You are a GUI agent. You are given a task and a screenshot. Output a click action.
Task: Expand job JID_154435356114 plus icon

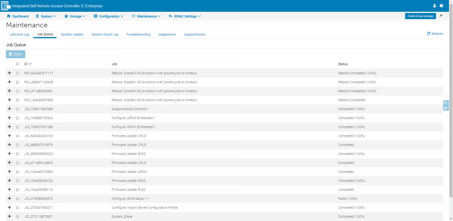click(9, 189)
